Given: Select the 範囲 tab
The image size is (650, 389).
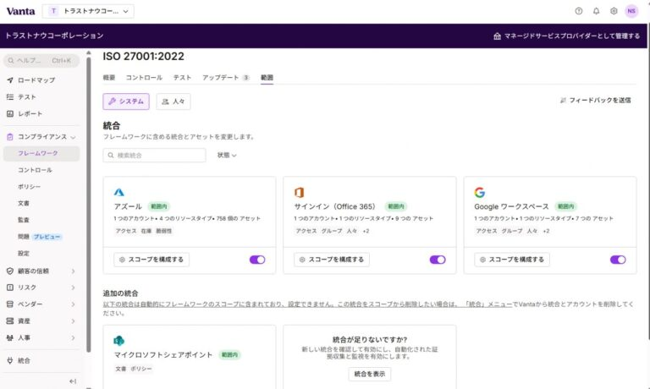Looking at the screenshot, I should pos(267,78).
